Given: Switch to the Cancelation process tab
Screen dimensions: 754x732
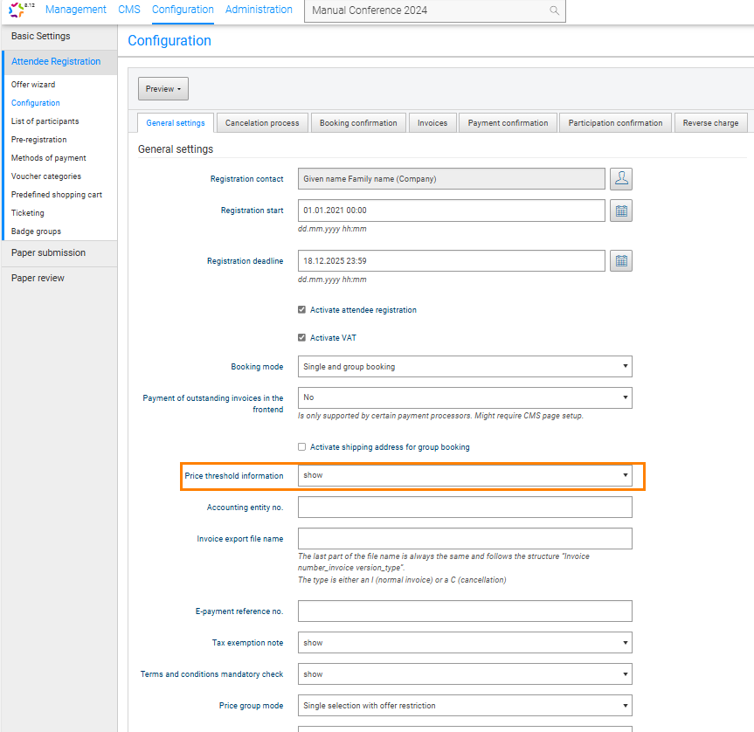Looking at the screenshot, I should (262, 123).
